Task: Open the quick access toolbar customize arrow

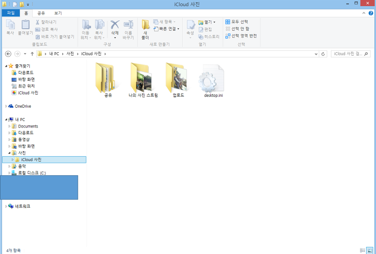Action: [x=28, y=4]
